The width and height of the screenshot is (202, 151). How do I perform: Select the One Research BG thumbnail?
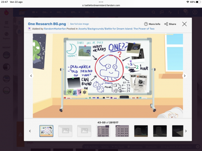pos(46,131)
